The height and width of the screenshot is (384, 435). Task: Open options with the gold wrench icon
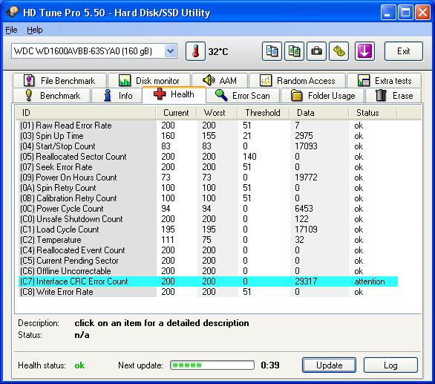click(338, 51)
